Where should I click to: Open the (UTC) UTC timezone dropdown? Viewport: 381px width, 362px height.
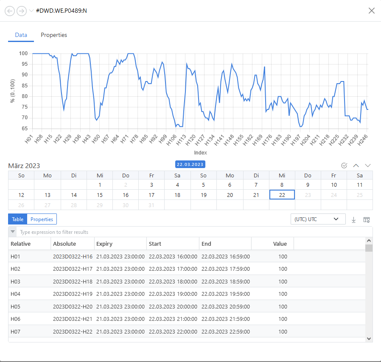317,219
